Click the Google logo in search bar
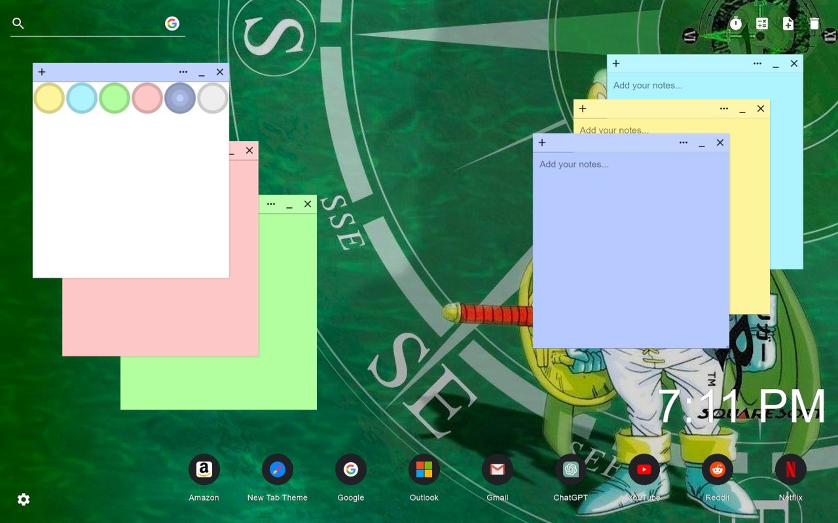 click(172, 24)
